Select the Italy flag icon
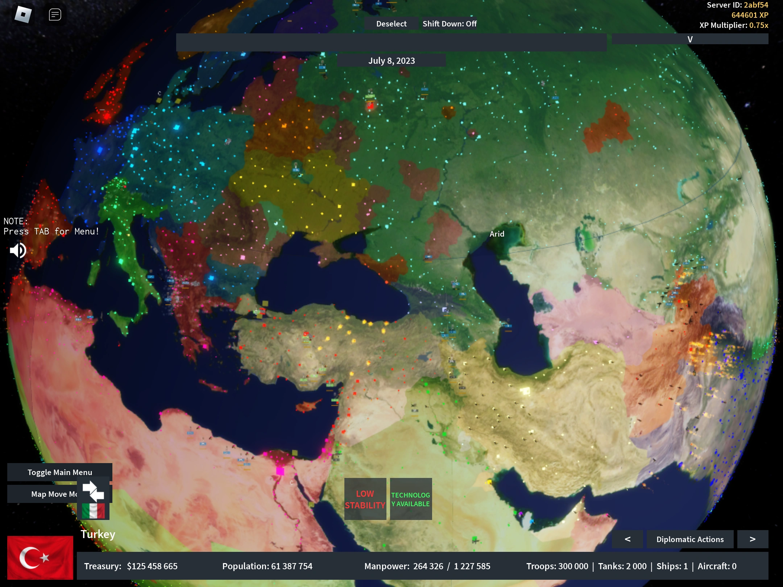This screenshot has width=783, height=587. [93, 511]
